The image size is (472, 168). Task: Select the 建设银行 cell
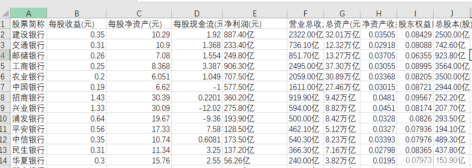click(x=29, y=34)
